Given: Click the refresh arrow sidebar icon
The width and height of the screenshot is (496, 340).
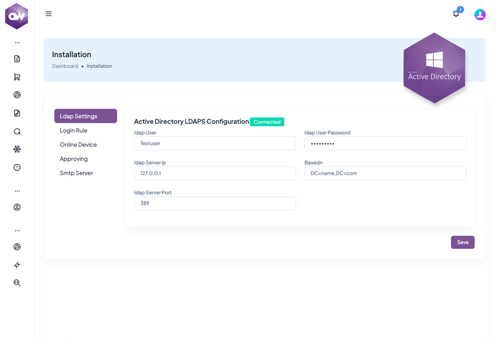Looking at the screenshot, I should (x=17, y=131).
